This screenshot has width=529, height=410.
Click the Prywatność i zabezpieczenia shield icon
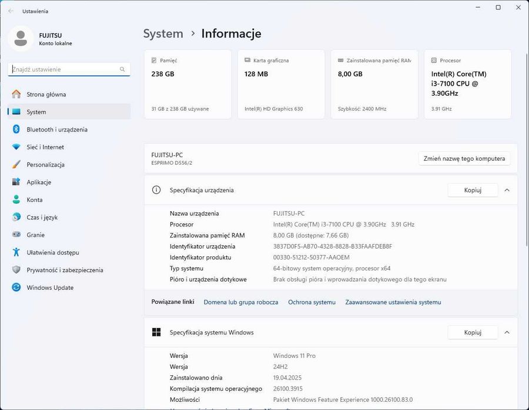(x=16, y=270)
